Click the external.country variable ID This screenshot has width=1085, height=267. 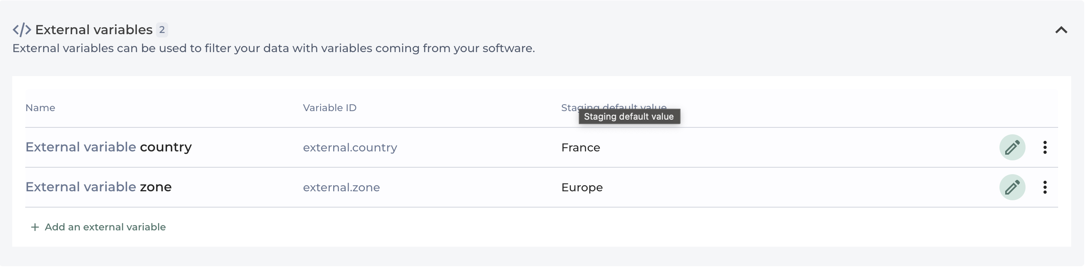[349, 147]
